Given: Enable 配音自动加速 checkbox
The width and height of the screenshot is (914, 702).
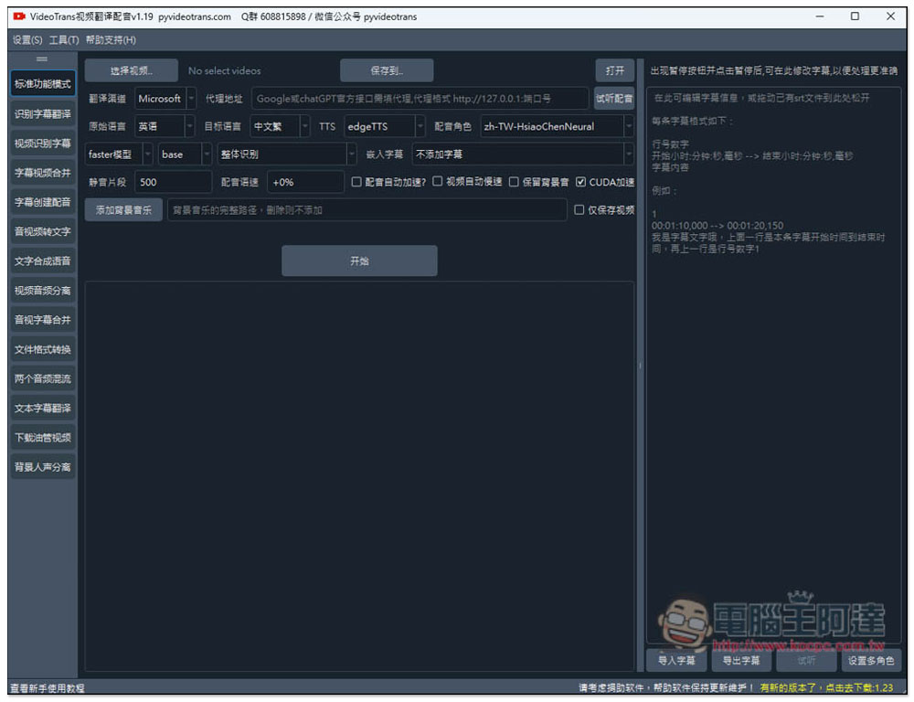Looking at the screenshot, I should [356, 182].
